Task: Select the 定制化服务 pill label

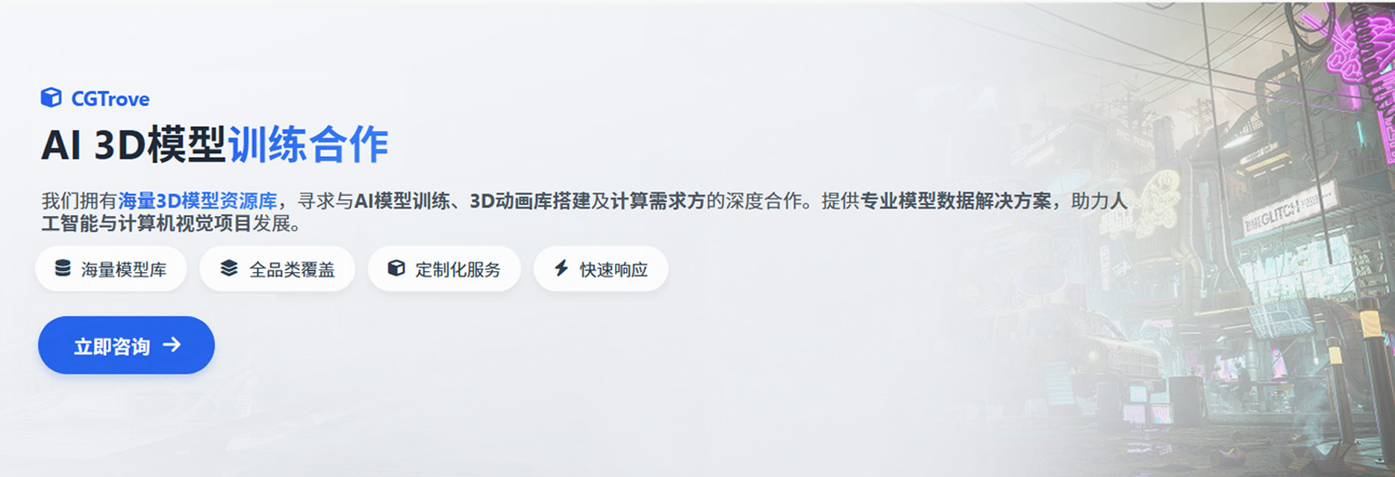Action: (458, 270)
